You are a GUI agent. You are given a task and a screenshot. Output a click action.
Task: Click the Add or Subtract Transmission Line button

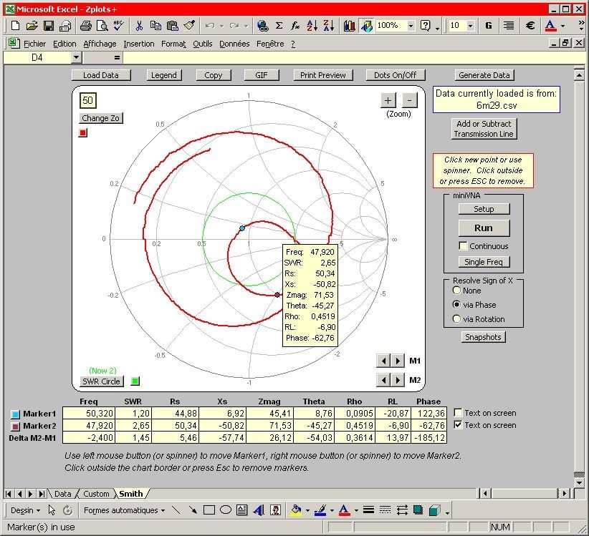[x=484, y=129]
